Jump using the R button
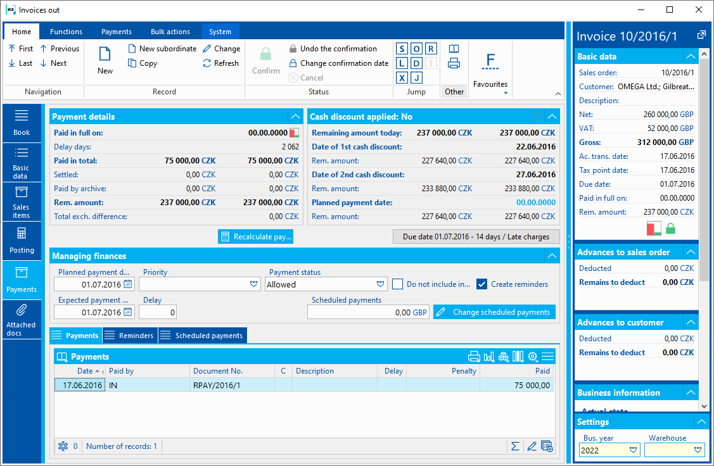Screen dimensions: 714x466 [431, 49]
